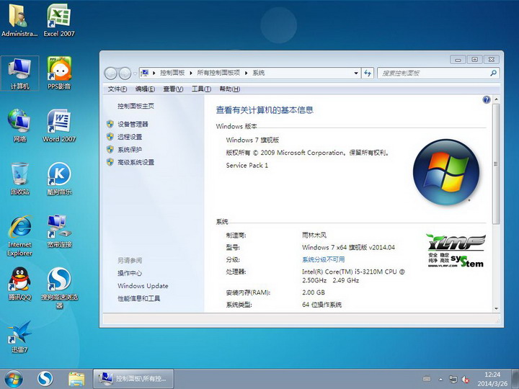
Task: Click the 搜索控制面板 search field
Action: (x=434, y=73)
